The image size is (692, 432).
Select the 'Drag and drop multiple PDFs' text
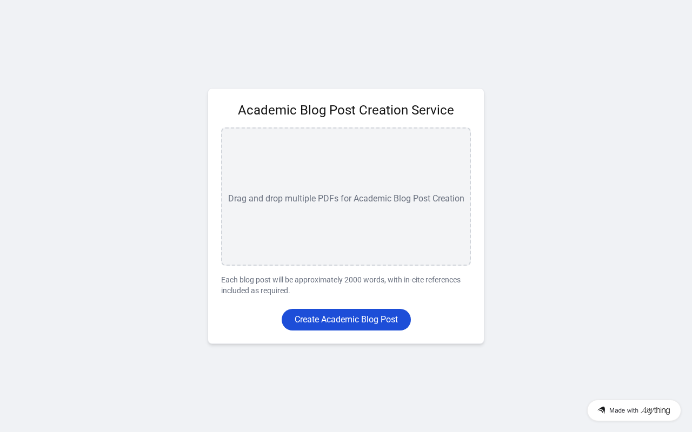(272, 199)
